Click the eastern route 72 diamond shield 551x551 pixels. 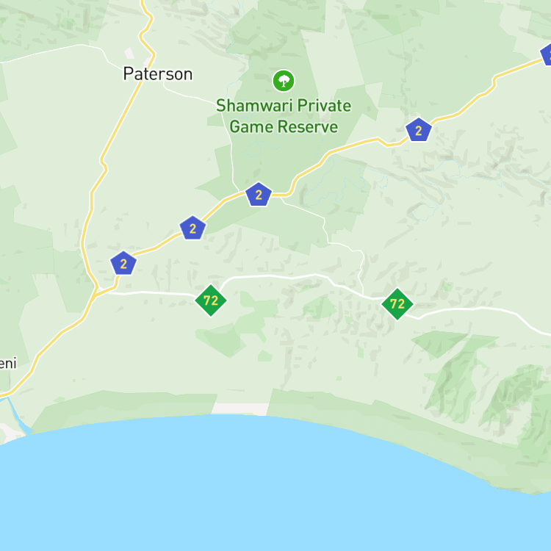[x=397, y=304]
